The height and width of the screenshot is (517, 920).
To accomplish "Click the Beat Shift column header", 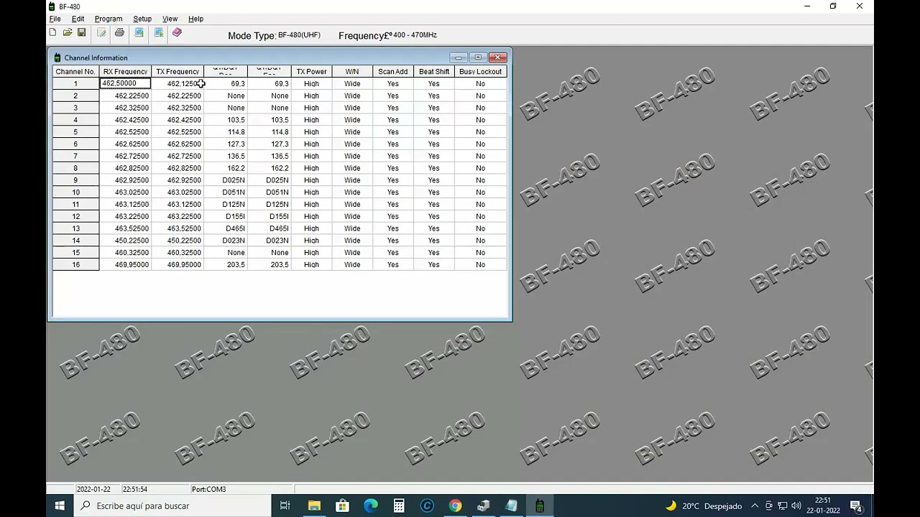I will pos(434,72).
